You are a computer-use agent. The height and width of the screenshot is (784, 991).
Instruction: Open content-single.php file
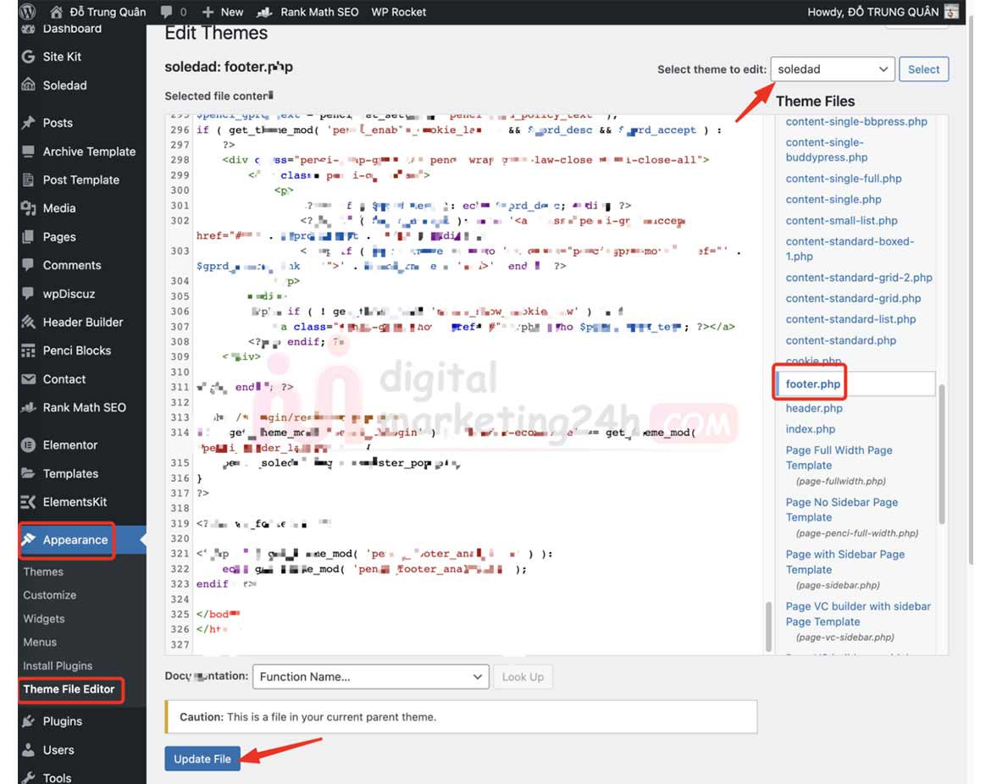833,199
